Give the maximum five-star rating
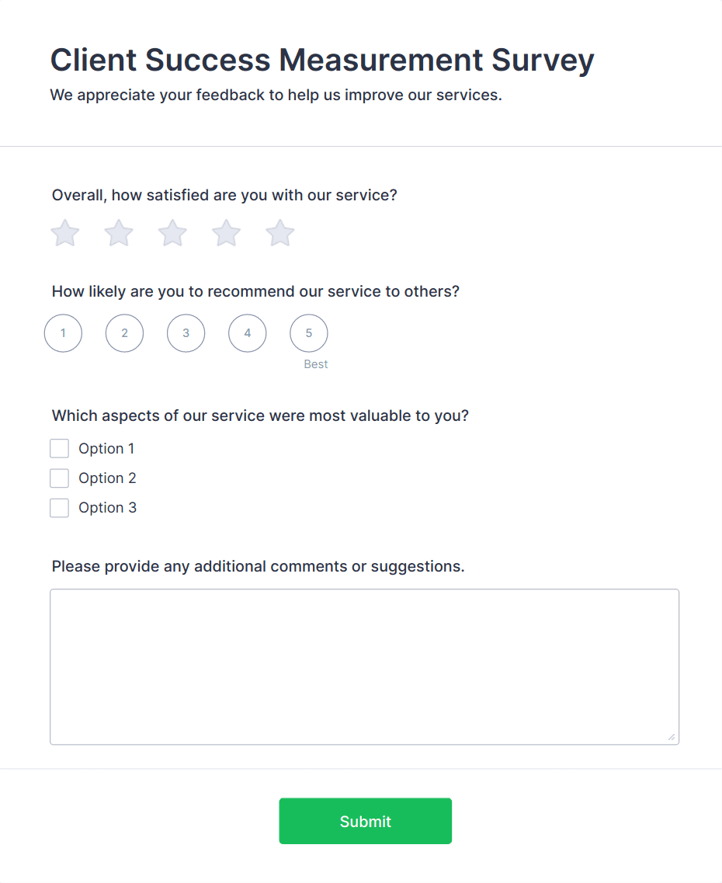722x883 pixels. coord(279,233)
